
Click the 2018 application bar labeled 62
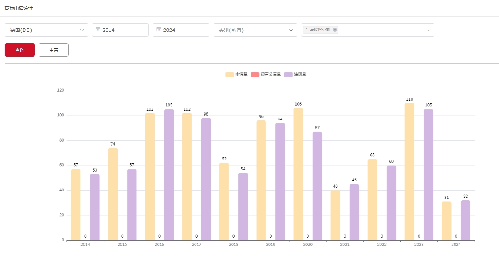click(x=224, y=201)
